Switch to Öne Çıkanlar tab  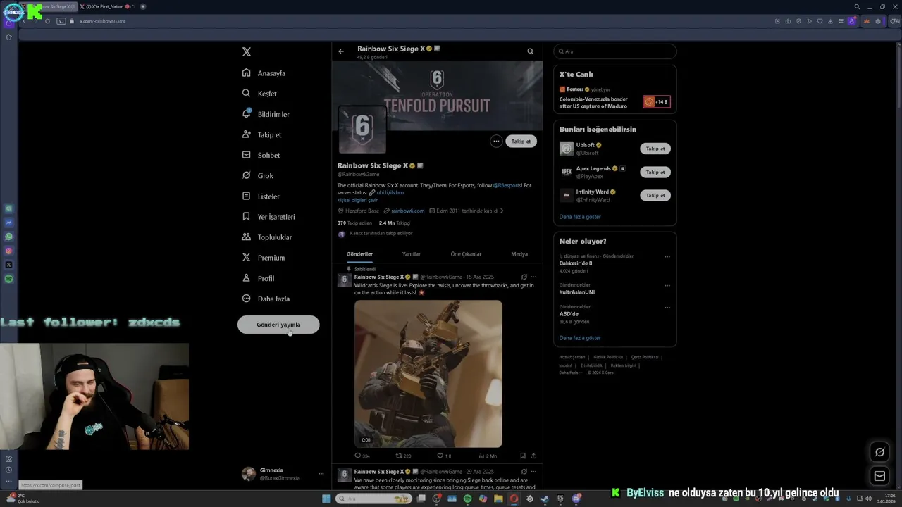click(x=466, y=254)
